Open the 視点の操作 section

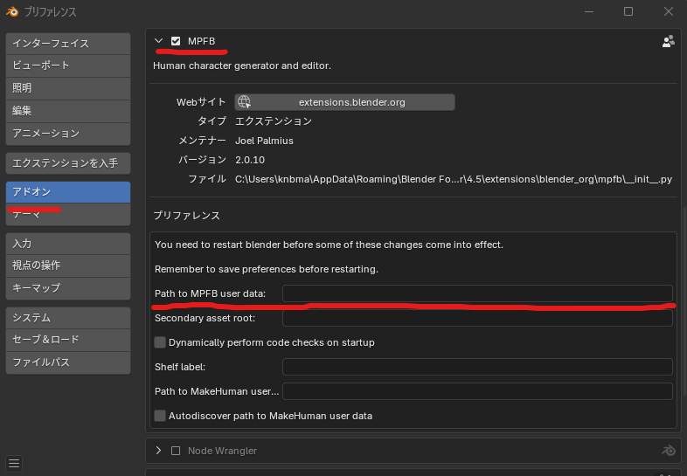[68, 266]
